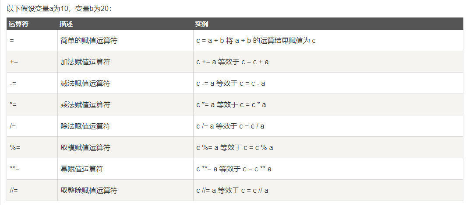The image size is (466, 205).
Task: Click the intro sentence about variables a and b
Action: 59,8
